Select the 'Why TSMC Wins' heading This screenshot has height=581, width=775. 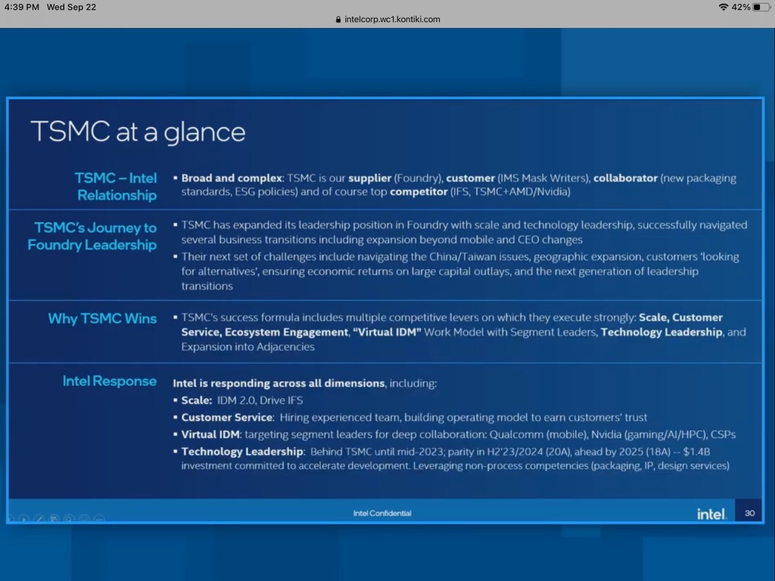coord(102,318)
